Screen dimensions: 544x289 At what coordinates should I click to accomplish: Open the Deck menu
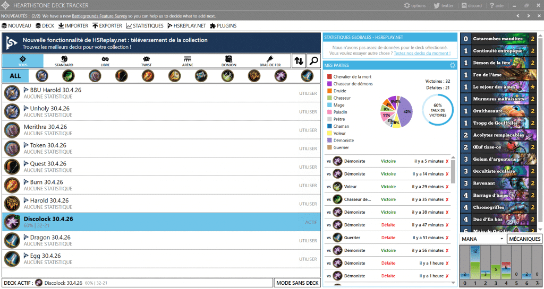point(45,25)
